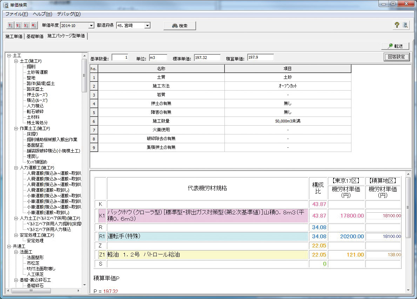Click the 運転手(特殊) row labeled R1
Viewport: 417px width, 299px height.
tap(207, 237)
